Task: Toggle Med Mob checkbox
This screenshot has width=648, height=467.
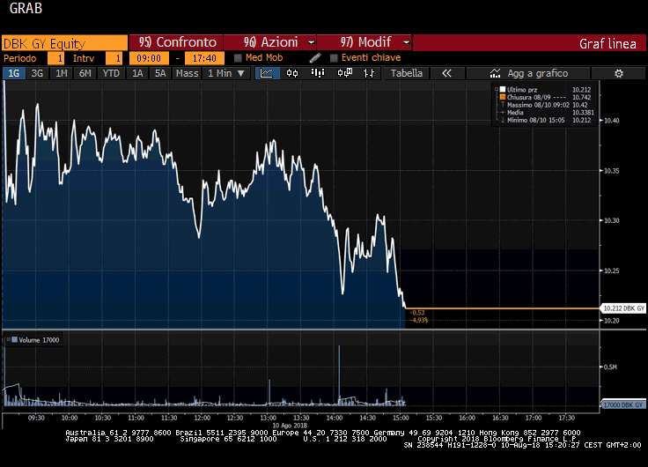Action: click(238, 58)
